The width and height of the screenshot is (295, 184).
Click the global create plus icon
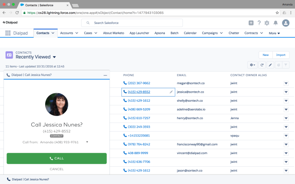pyautogui.click(x=251, y=23)
